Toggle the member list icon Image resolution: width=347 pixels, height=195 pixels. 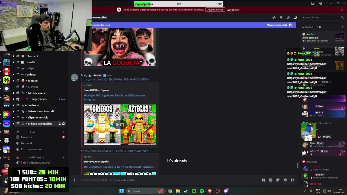tap(296, 18)
